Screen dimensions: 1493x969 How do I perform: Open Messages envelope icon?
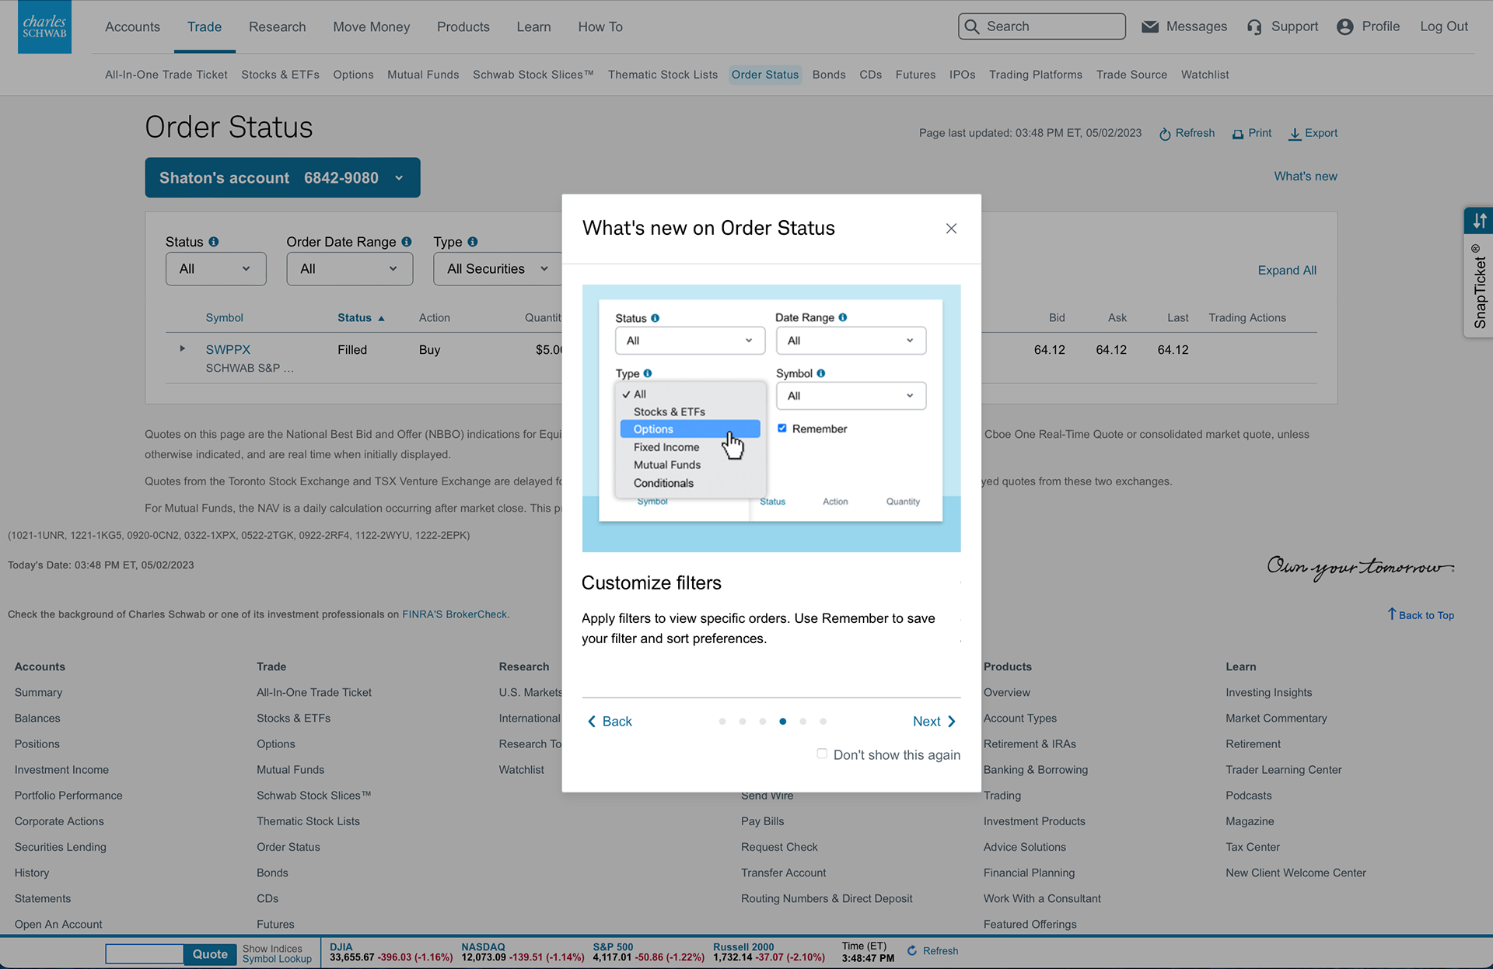1150,26
